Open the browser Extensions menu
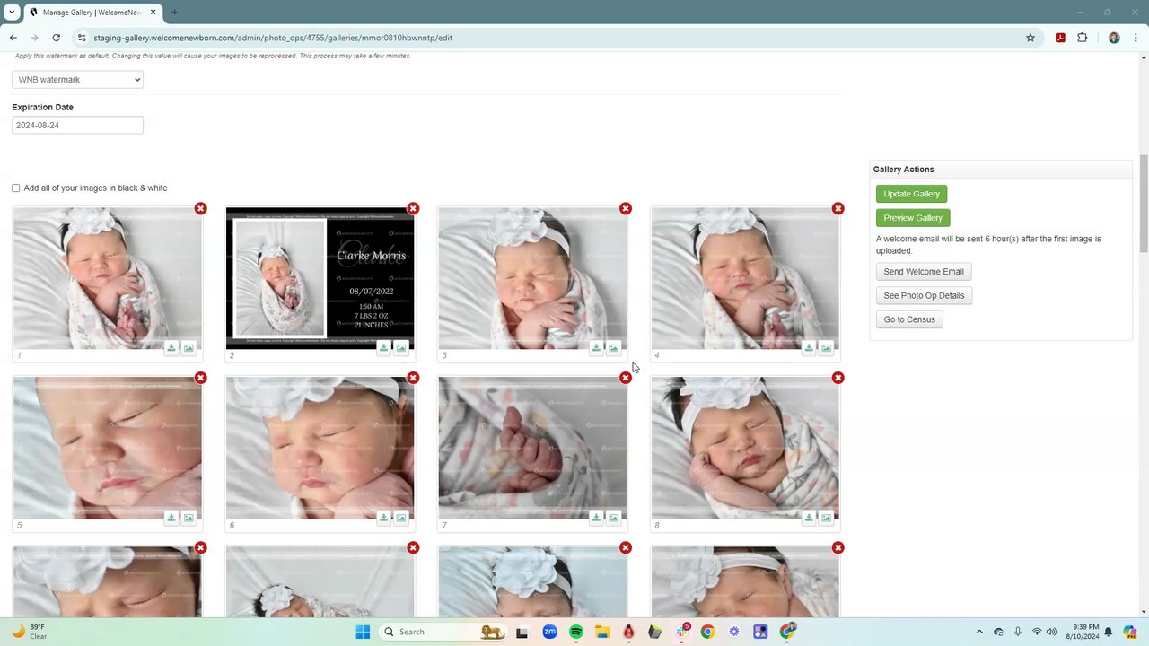The width and height of the screenshot is (1149, 646). pyautogui.click(x=1082, y=38)
